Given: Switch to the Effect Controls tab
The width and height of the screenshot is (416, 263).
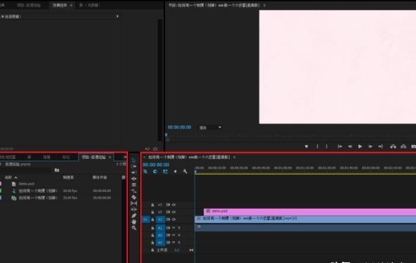Looking at the screenshot, I should [x=60, y=5].
